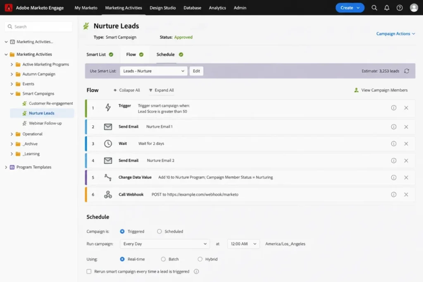Remove the Call Webhook step

pos(406,194)
